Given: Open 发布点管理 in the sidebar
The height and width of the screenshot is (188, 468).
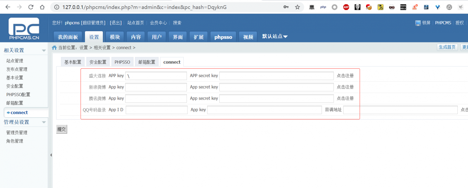Looking at the screenshot, I should click(x=17, y=69).
